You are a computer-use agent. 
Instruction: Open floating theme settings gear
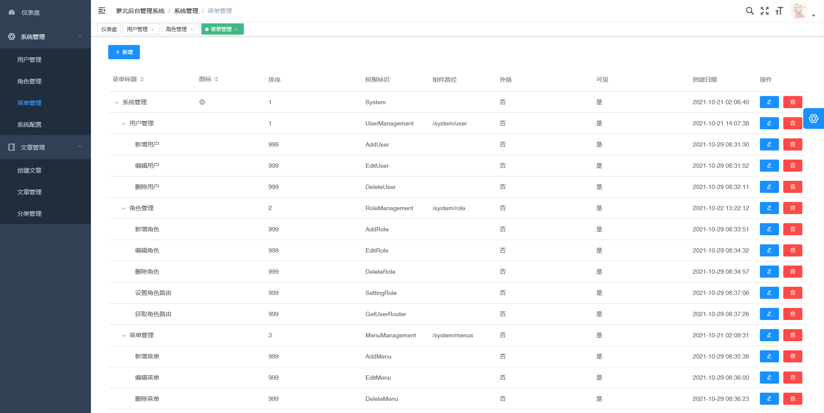(814, 118)
